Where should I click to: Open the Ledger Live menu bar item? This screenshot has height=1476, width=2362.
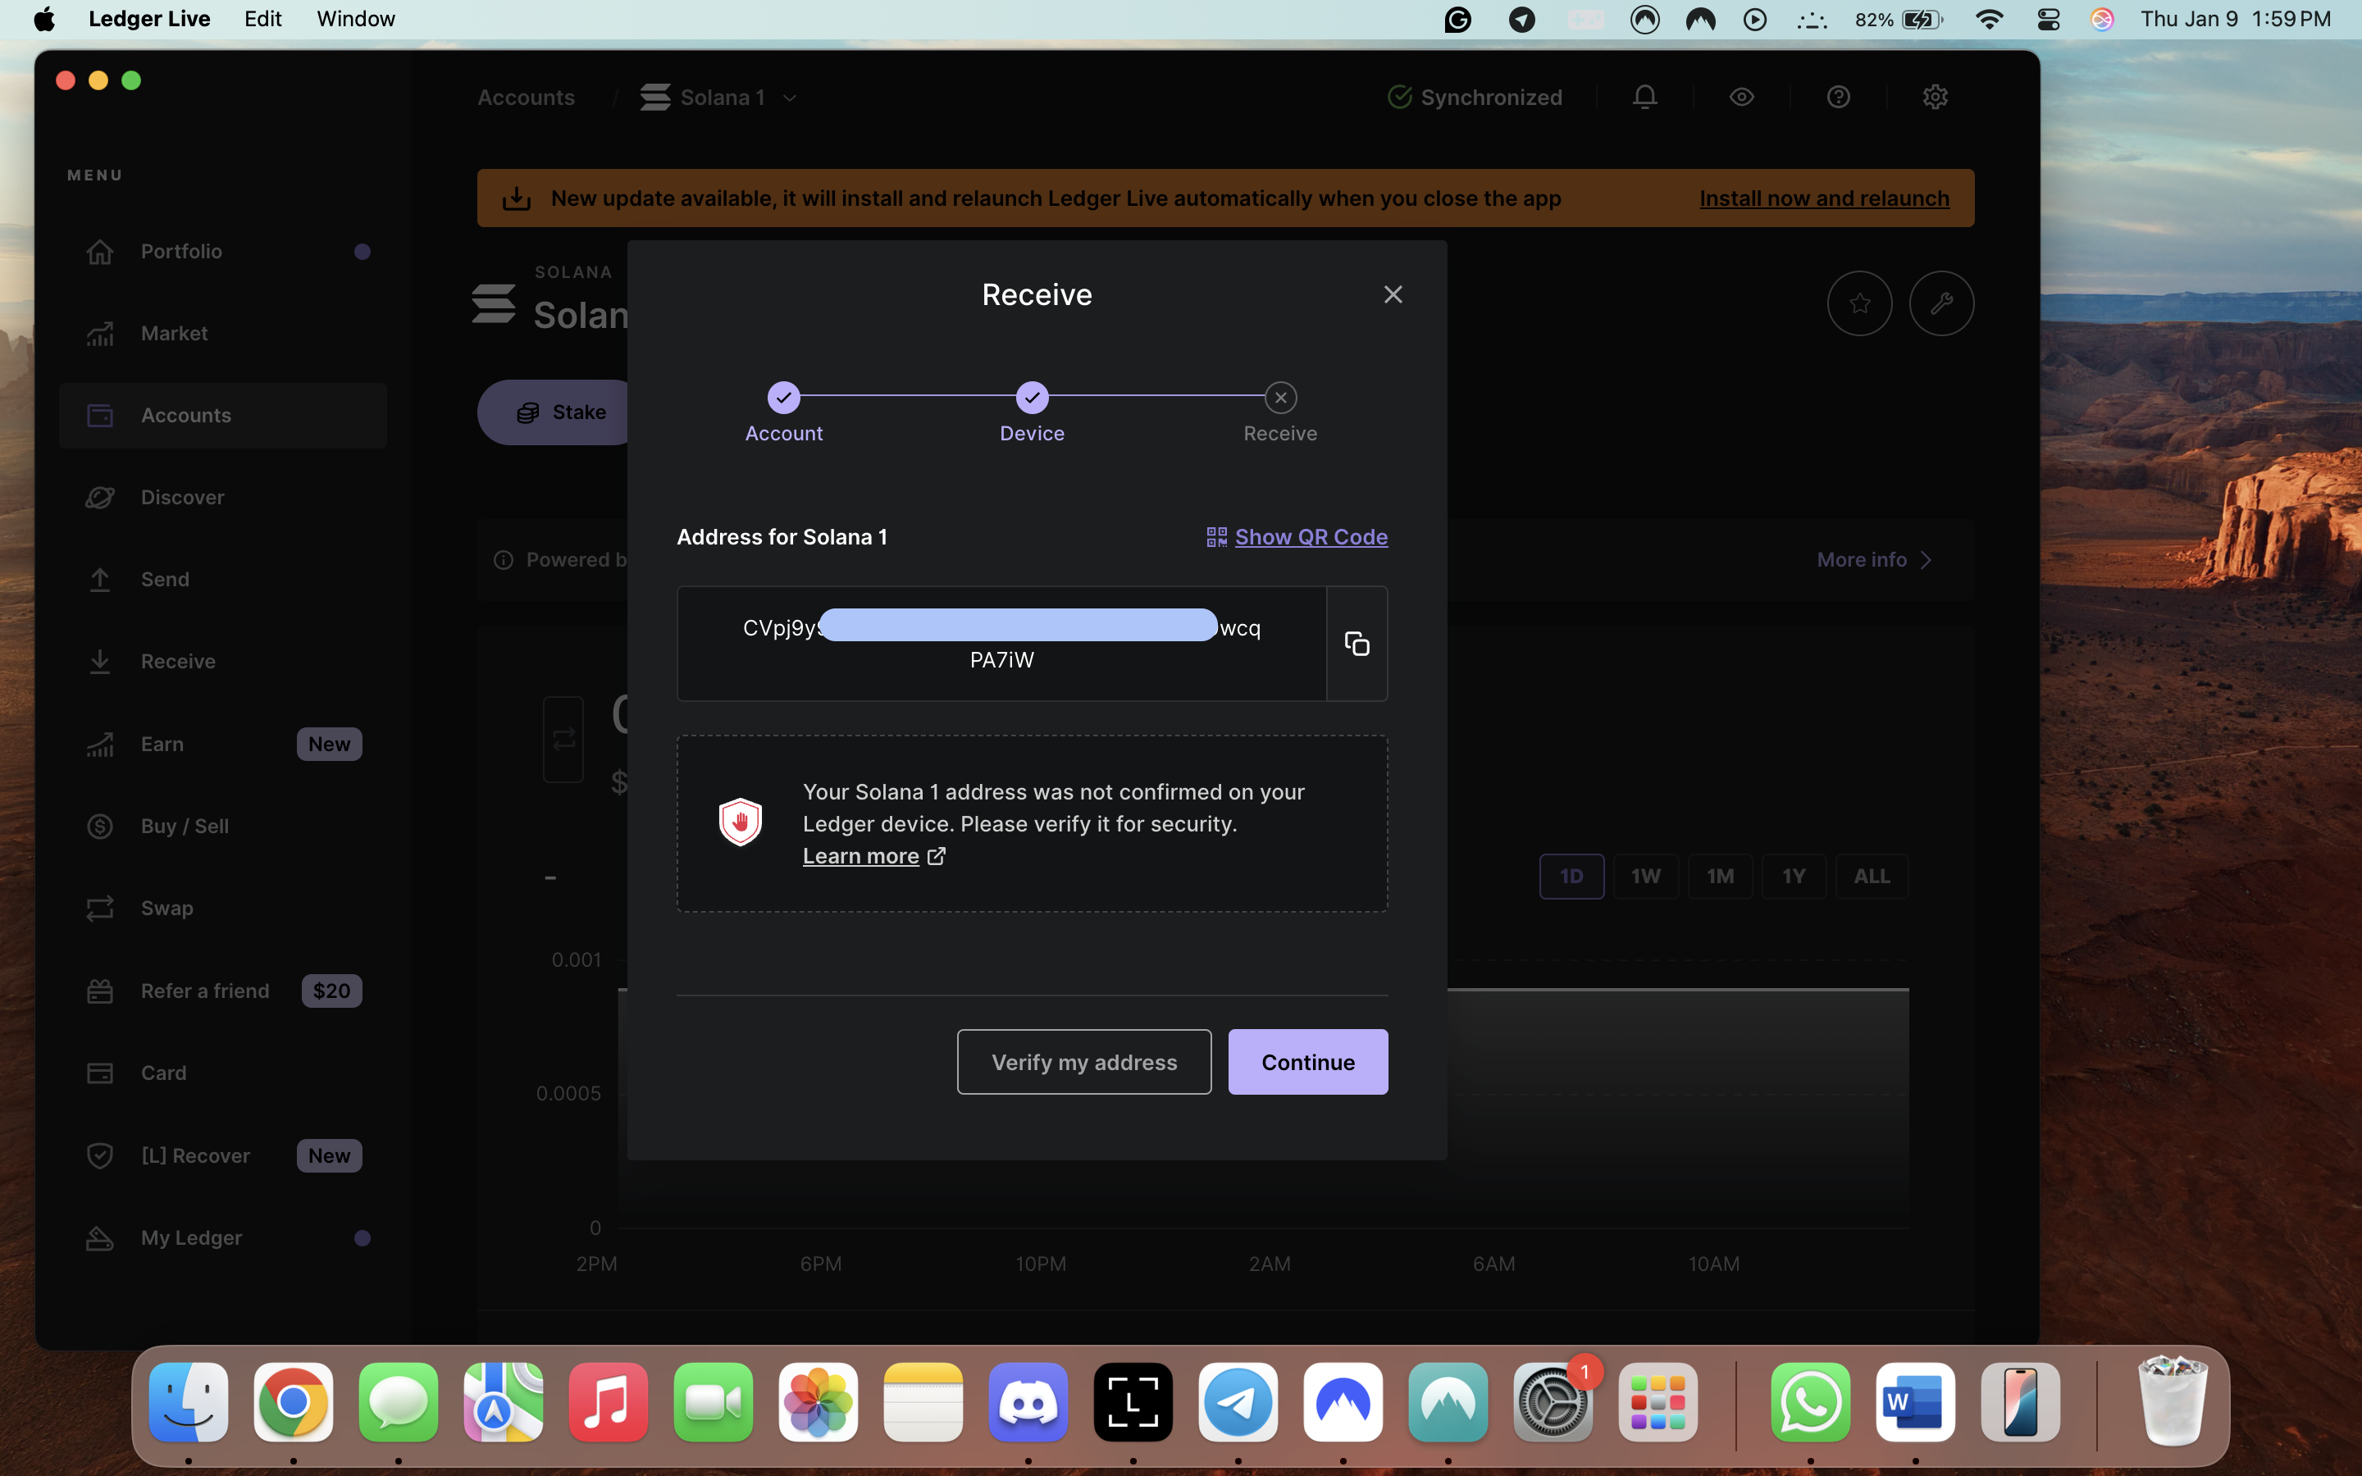149,19
